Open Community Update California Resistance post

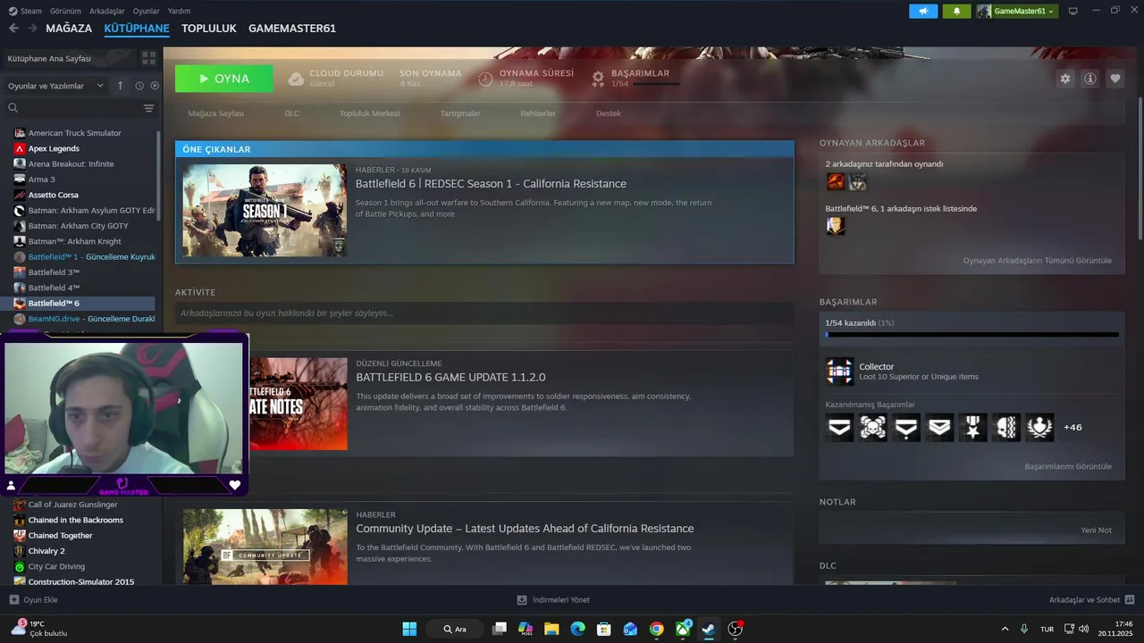[x=525, y=529]
